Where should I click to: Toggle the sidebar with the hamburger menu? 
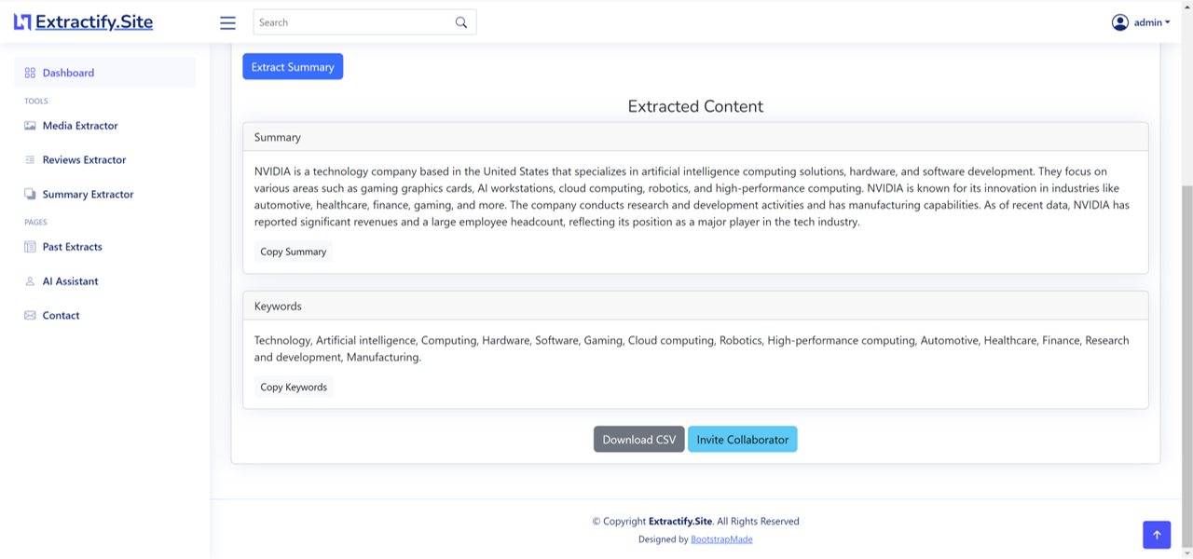227,22
